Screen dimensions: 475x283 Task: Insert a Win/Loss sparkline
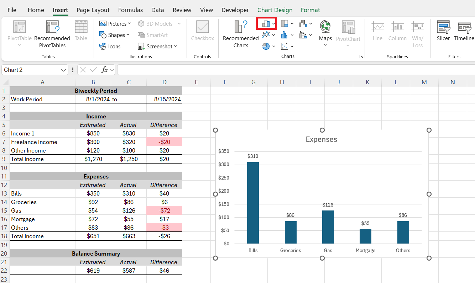point(418,34)
